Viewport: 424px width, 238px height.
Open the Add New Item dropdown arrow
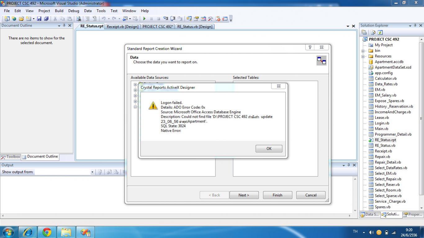[x=34, y=19]
